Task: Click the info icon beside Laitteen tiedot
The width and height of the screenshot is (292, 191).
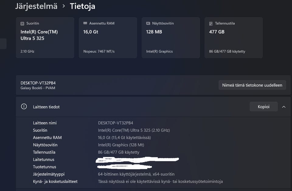Action: (24, 106)
